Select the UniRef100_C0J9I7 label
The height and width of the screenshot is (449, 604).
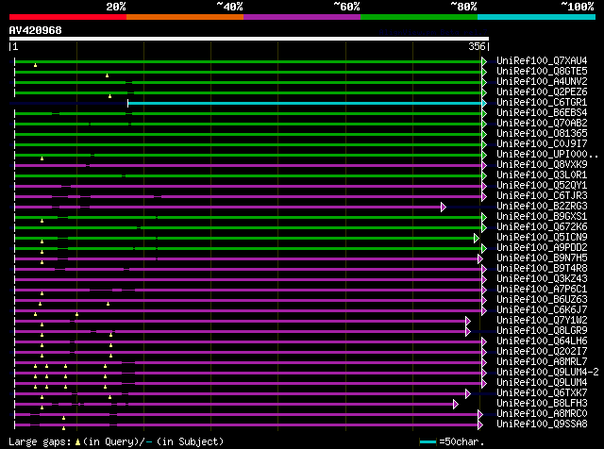[542, 144]
